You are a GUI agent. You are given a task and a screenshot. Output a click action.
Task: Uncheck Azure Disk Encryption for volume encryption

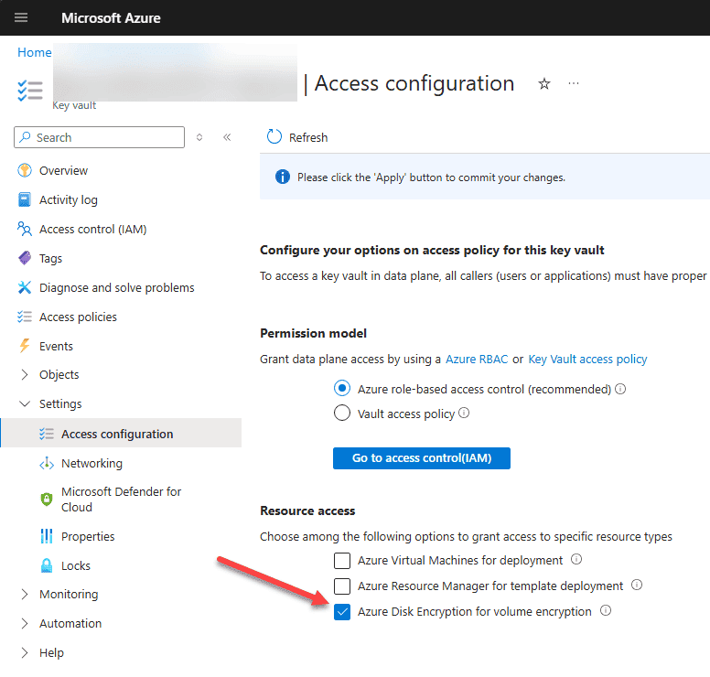pos(342,612)
